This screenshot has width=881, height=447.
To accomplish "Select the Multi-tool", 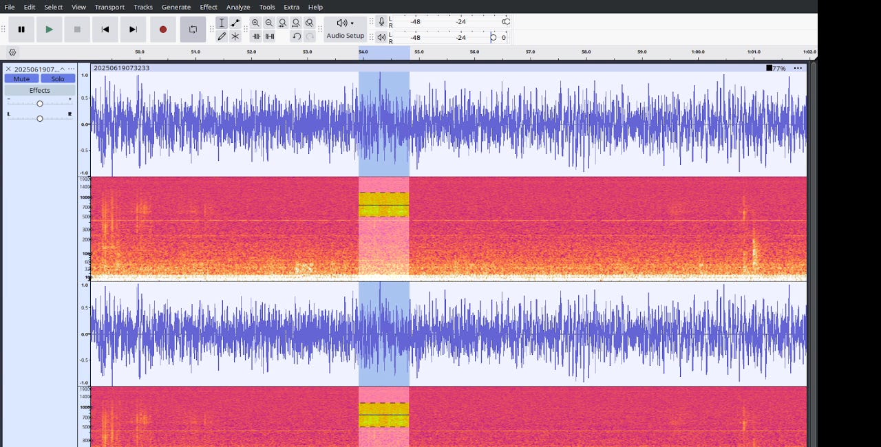I will click(235, 36).
